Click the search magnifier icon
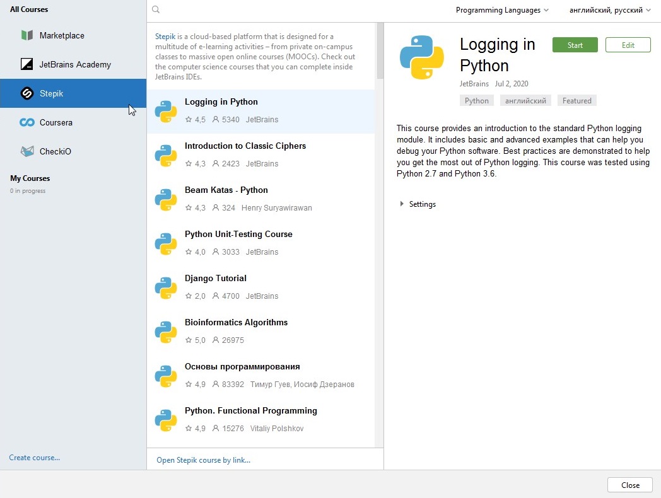Image resolution: width=661 pixels, height=498 pixels. [156, 9]
